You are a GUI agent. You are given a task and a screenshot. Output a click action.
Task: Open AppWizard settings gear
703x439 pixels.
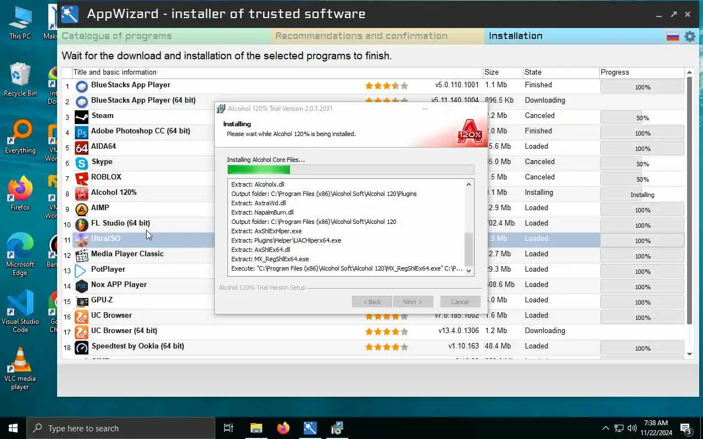(x=690, y=36)
